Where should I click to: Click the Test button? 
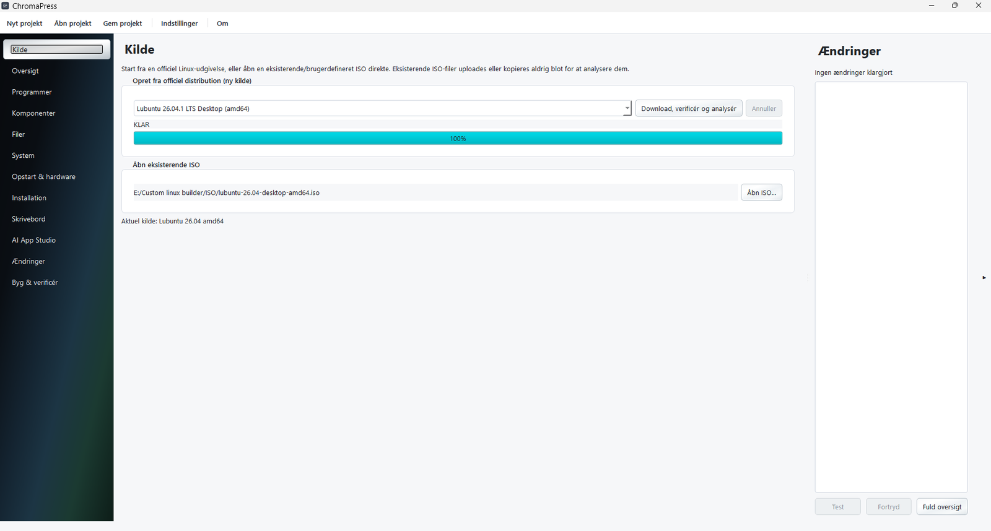pos(837,507)
